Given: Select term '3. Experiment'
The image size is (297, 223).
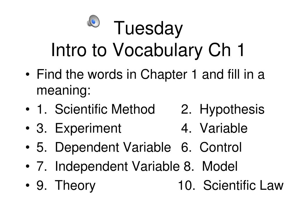Looking at the screenshot, I should click(79, 129).
